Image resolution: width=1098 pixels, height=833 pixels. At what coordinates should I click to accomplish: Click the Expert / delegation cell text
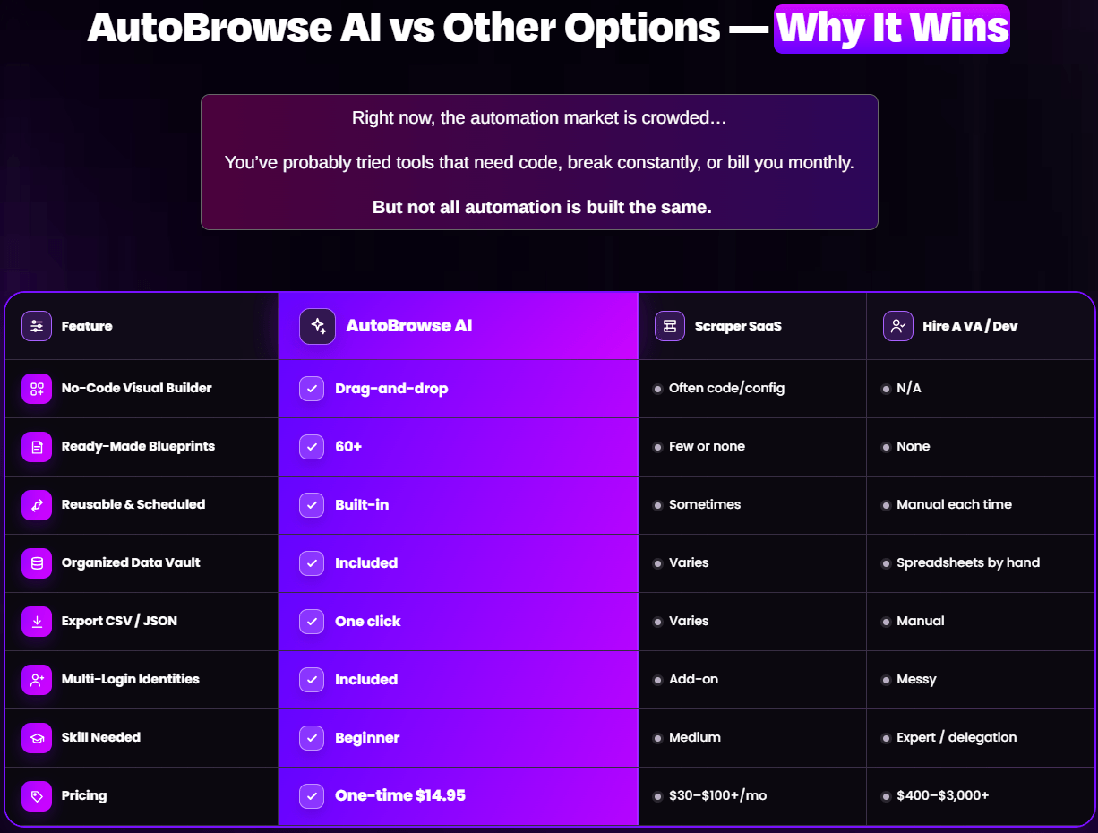click(956, 737)
